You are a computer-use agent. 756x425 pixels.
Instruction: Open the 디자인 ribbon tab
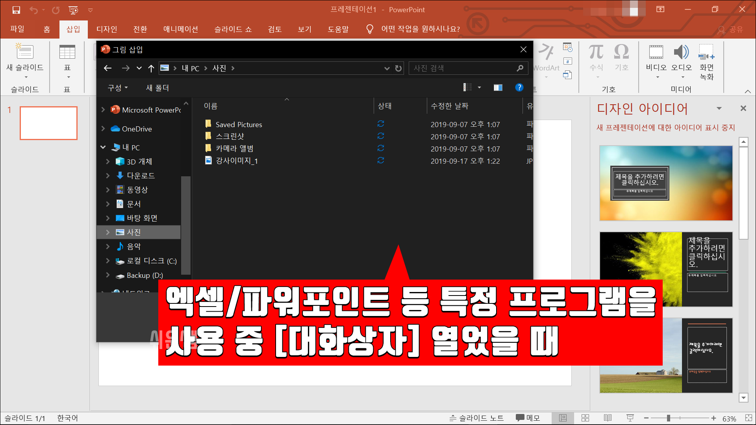(107, 29)
